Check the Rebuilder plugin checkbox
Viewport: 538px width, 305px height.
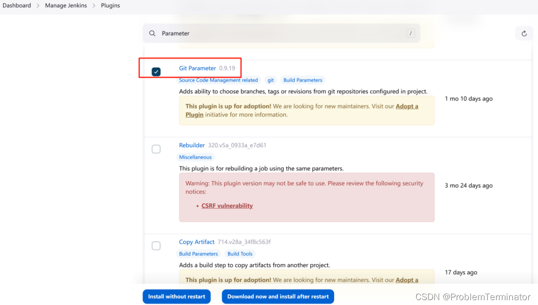[x=156, y=149]
